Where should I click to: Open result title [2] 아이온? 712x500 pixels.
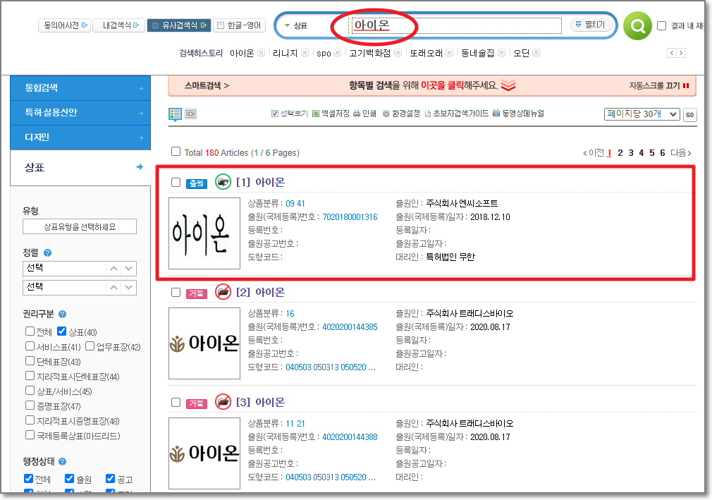pos(260,292)
